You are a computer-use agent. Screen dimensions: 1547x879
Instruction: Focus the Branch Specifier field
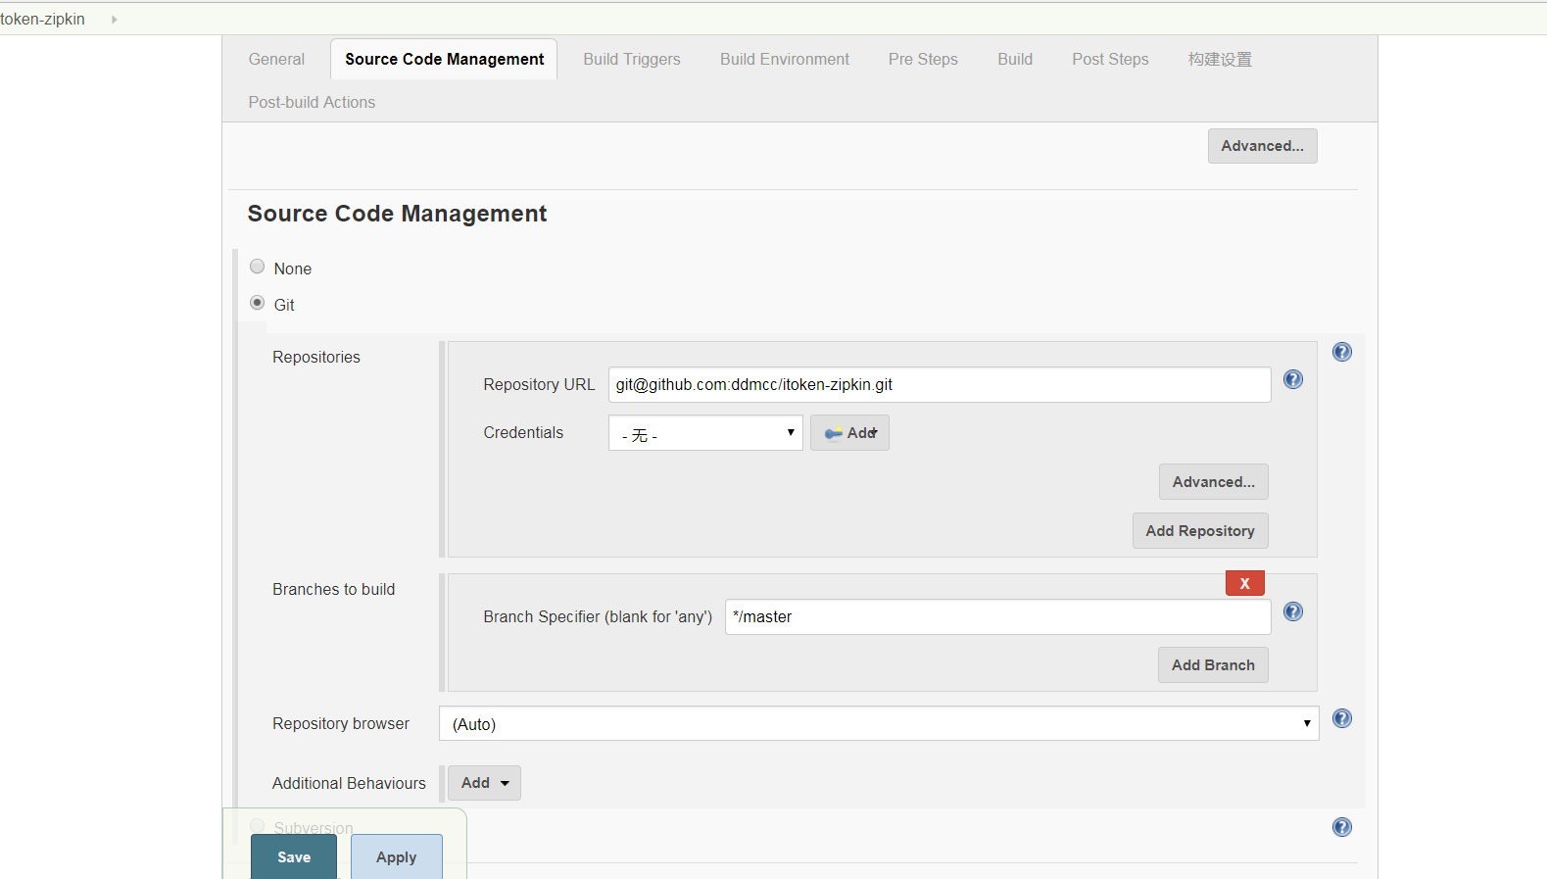[997, 616]
